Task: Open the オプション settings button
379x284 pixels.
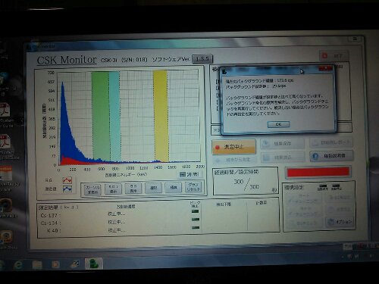Action: (340, 222)
